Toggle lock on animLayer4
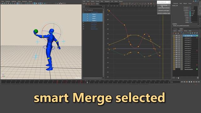 tap(174, 61)
